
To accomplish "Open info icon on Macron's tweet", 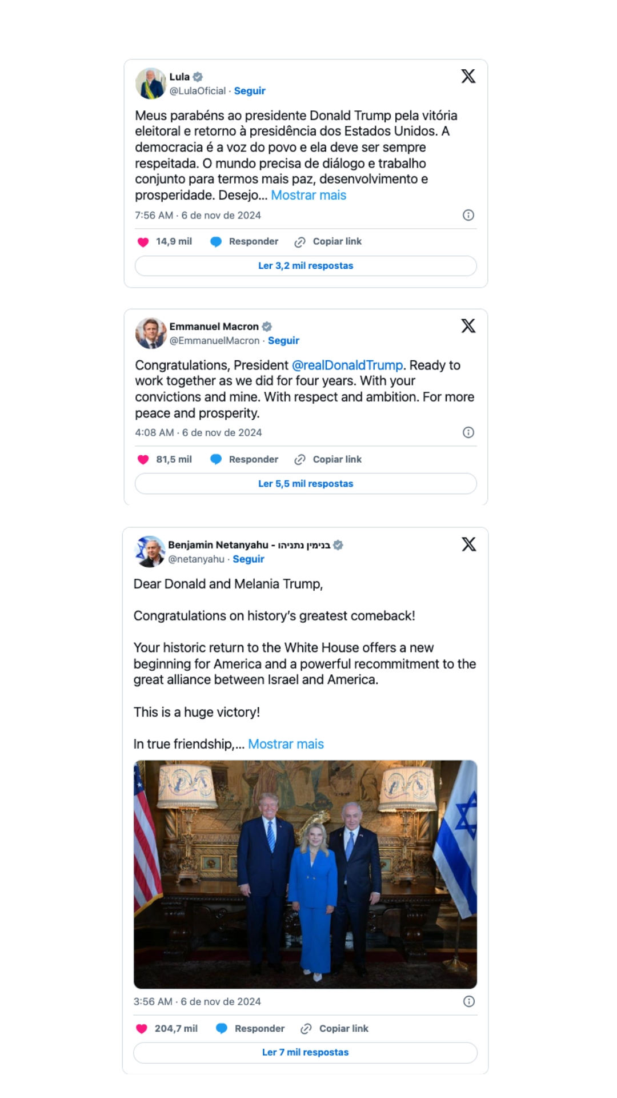I will click(468, 432).
